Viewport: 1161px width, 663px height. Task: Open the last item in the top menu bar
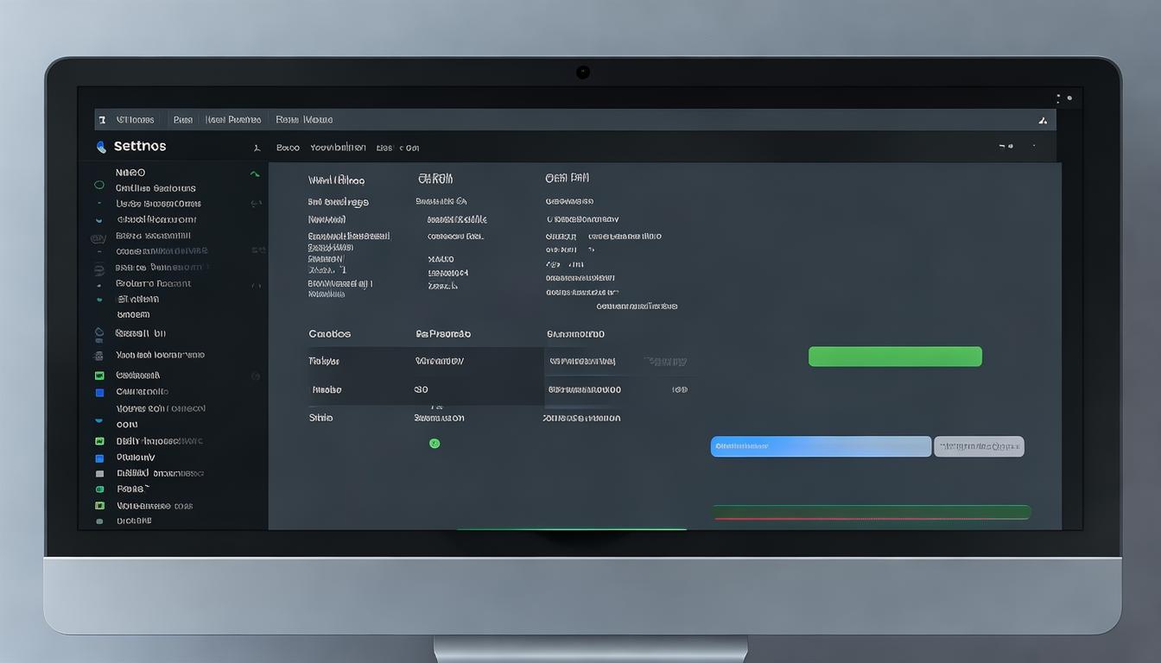[x=304, y=120]
